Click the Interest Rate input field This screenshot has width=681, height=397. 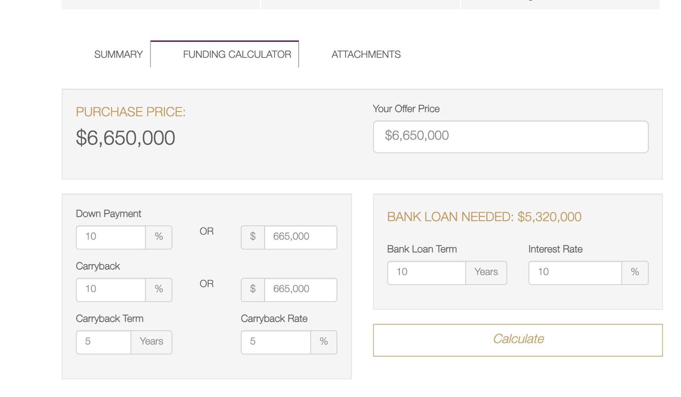[x=575, y=272]
